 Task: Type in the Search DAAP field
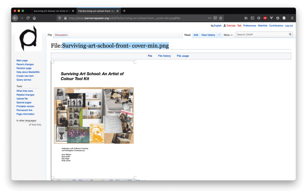pyautogui.click(x=262, y=34)
